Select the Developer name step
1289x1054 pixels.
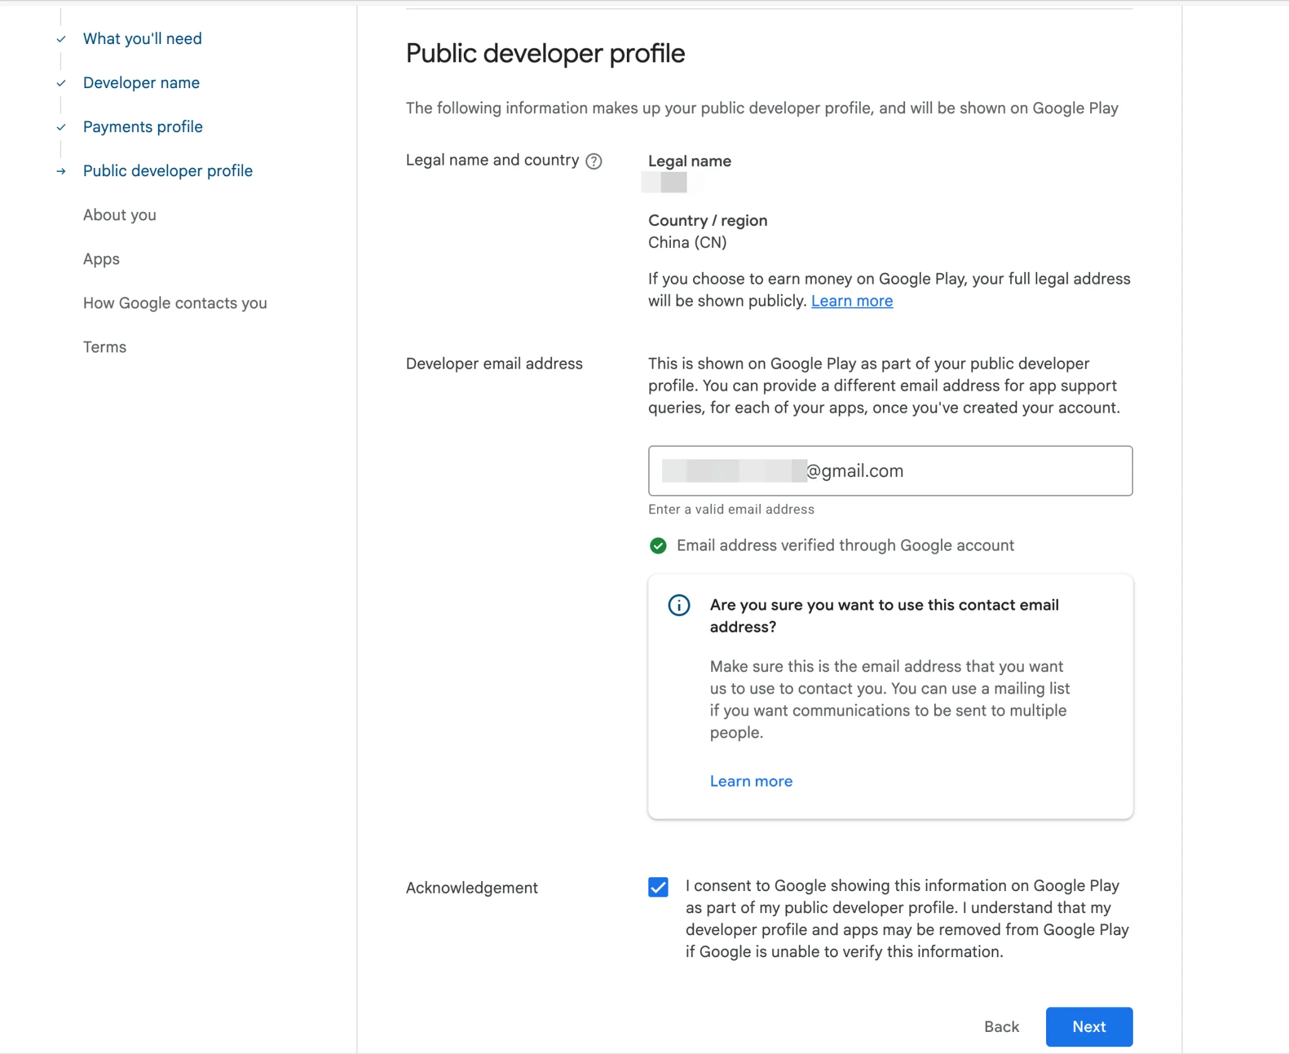click(x=141, y=82)
